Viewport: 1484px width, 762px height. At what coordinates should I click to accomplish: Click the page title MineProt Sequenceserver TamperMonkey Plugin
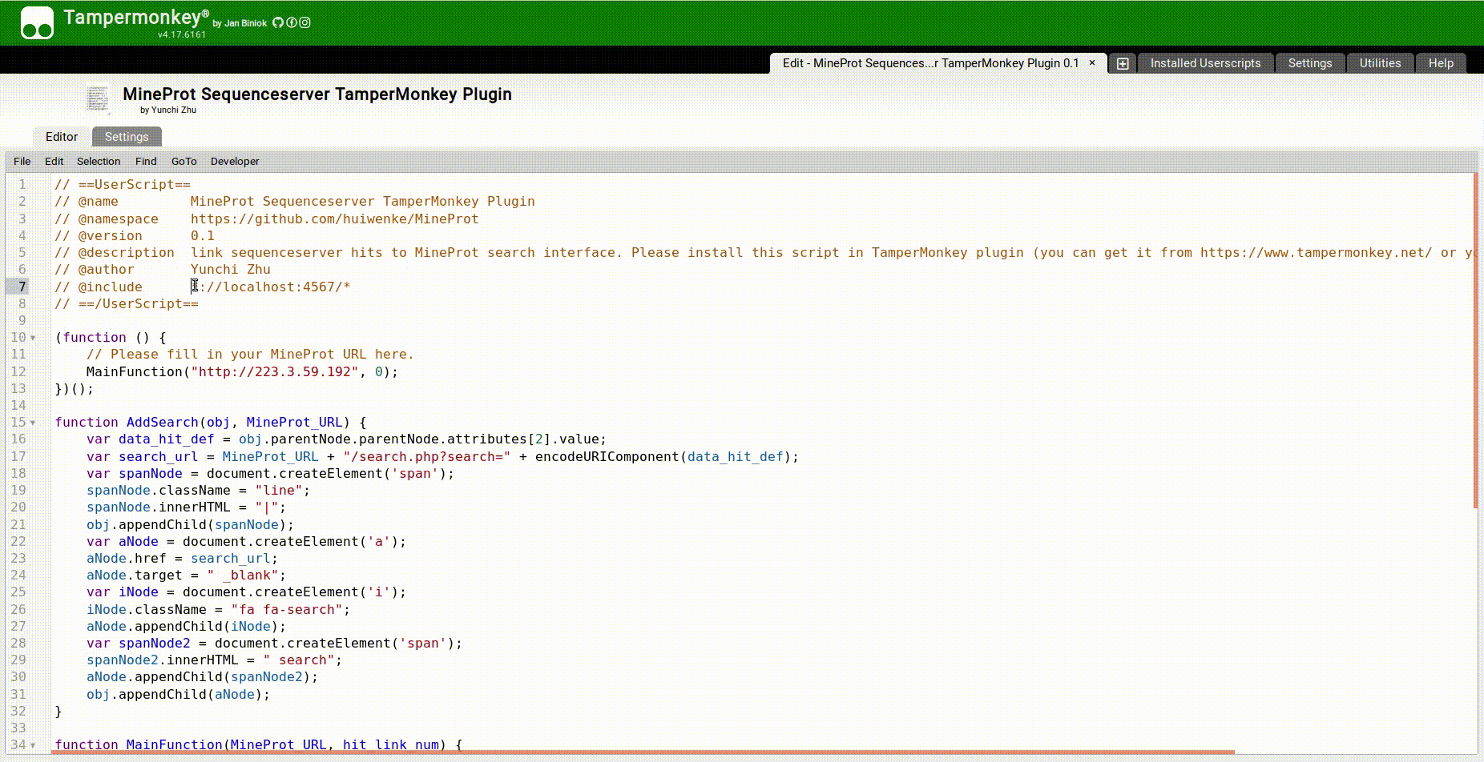tap(317, 94)
